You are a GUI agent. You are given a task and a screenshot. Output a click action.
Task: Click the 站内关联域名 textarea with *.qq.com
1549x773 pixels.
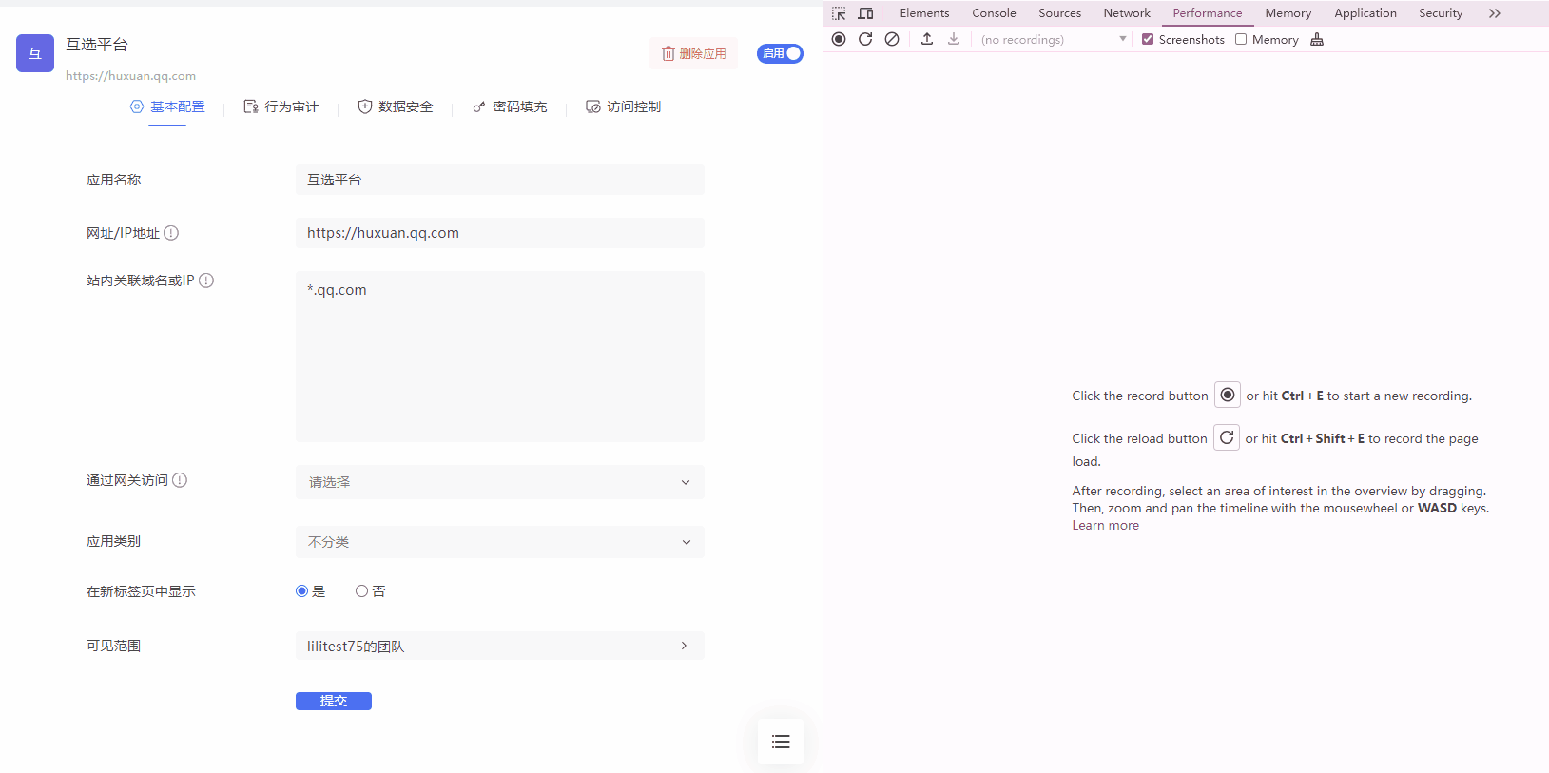(500, 357)
